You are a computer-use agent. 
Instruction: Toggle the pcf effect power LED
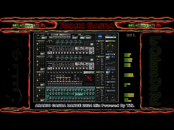tap(106, 54)
